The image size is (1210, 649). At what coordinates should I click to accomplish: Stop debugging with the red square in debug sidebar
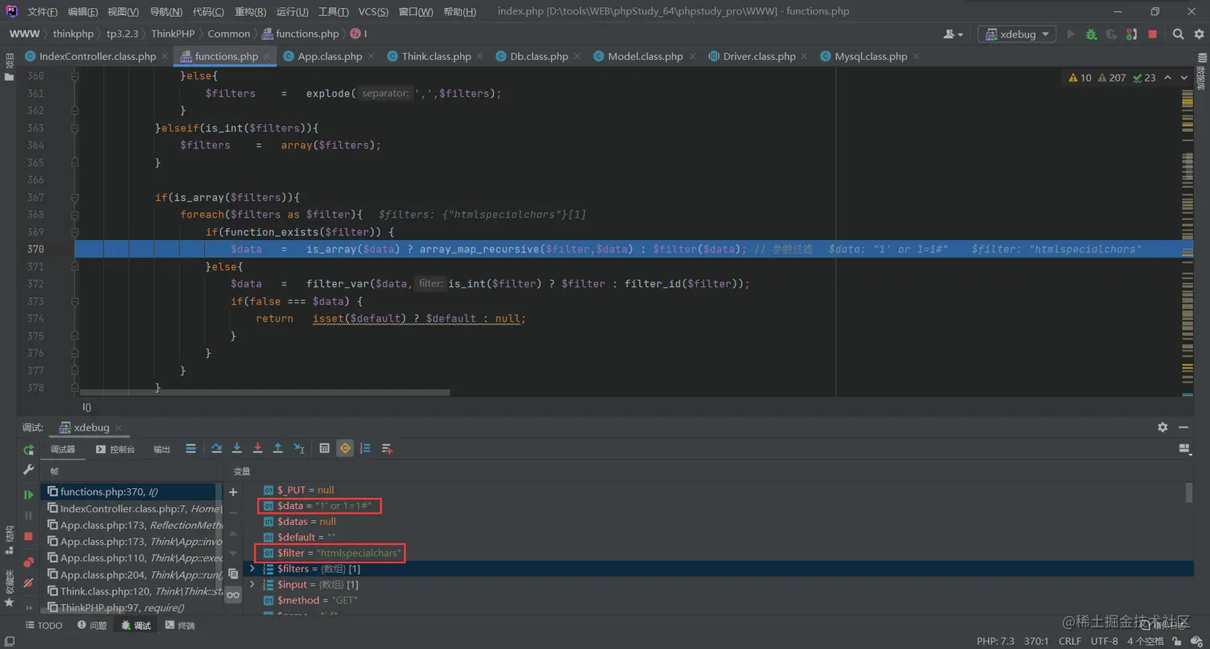click(29, 536)
